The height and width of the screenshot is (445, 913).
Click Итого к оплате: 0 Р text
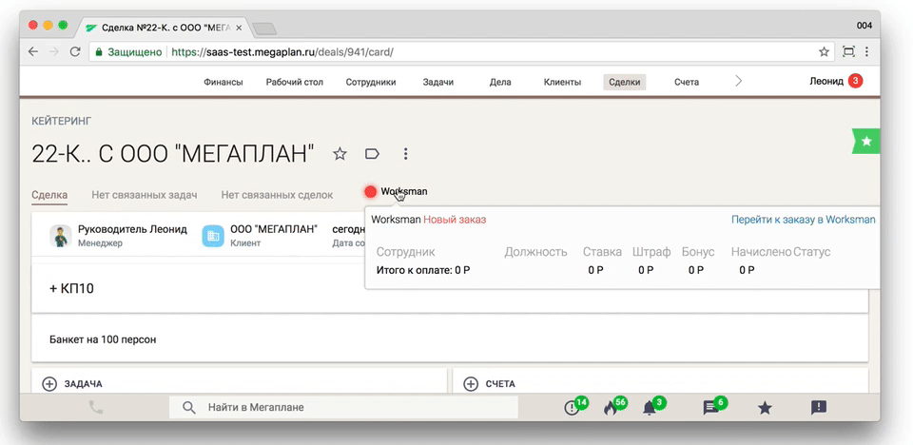(423, 270)
